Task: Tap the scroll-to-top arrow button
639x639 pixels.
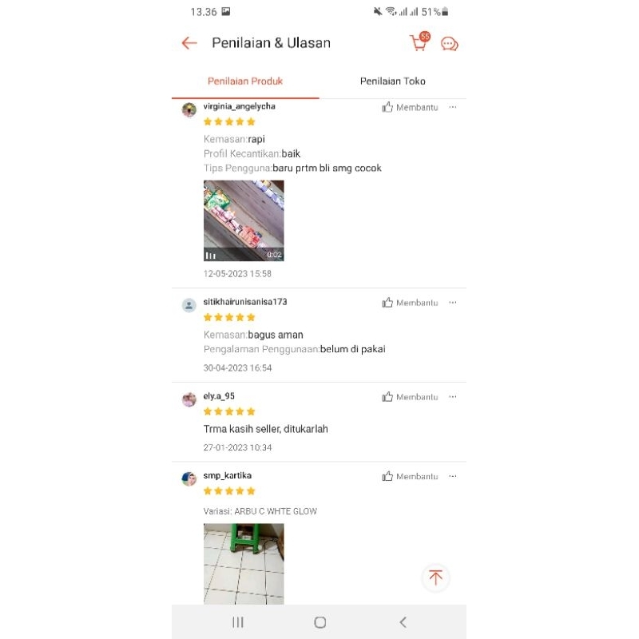Action: (435, 577)
